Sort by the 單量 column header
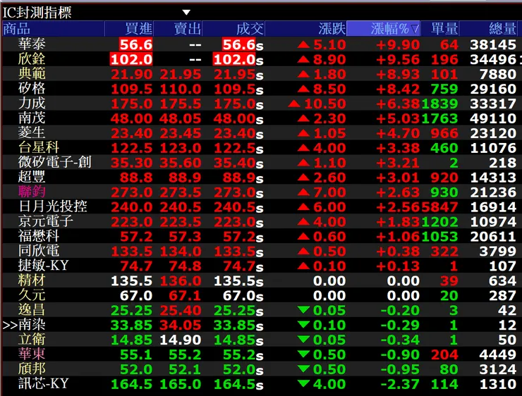Image resolution: width=522 pixels, height=396 pixels. [x=439, y=29]
